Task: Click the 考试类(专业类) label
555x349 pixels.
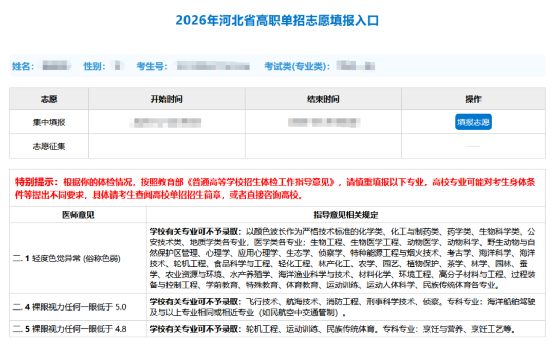Action: tap(297, 66)
